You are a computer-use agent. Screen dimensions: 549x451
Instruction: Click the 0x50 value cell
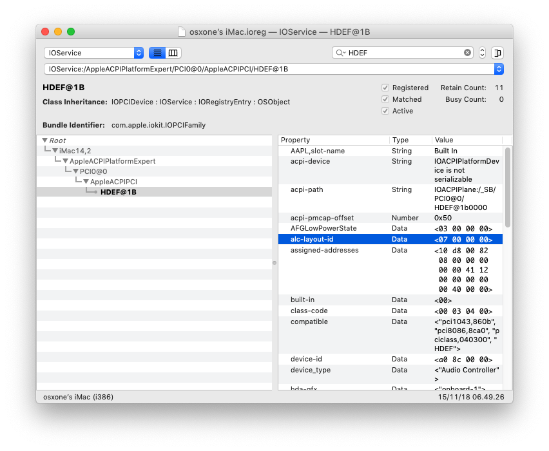pyautogui.click(x=443, y=218)
